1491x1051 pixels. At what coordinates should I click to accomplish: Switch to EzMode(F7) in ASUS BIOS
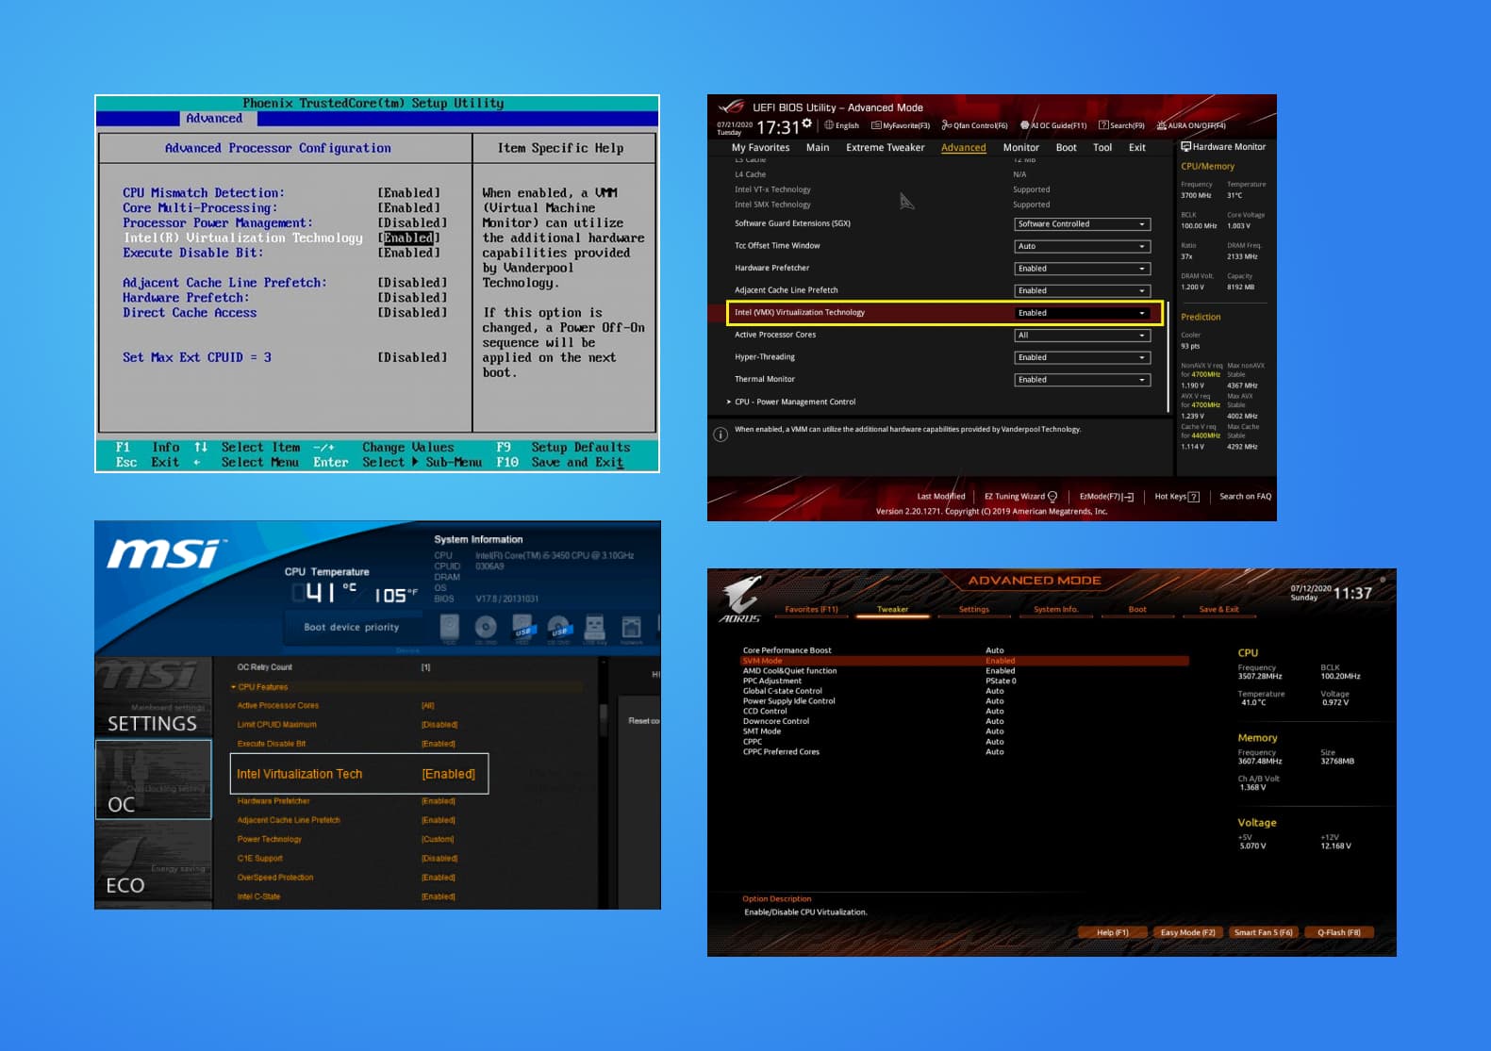[x=1106, y=497]
